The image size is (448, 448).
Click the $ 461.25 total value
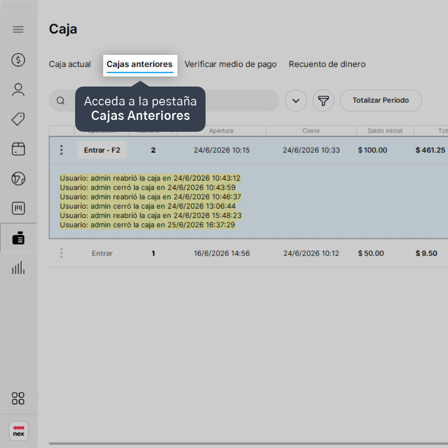click(430, 150)
